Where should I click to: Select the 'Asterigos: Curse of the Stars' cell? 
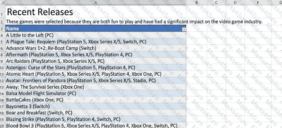[96, 68]
